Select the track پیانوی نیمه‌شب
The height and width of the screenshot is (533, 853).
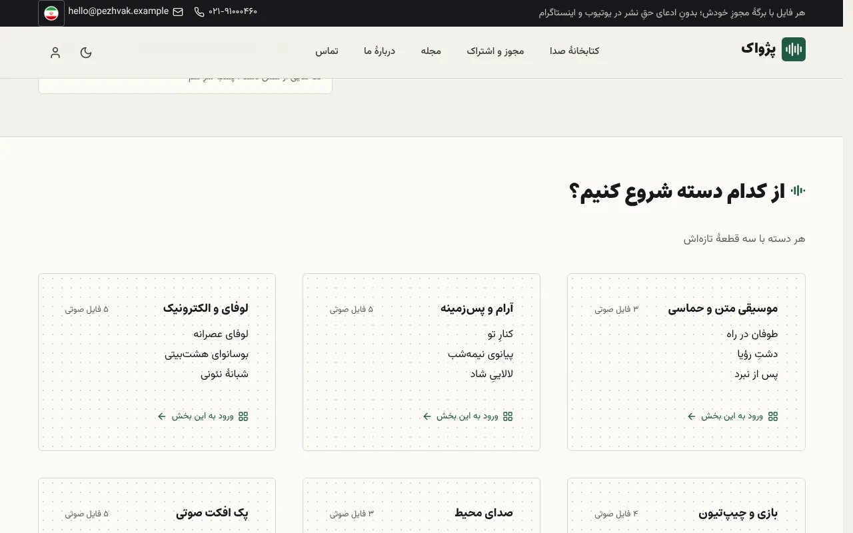tap(480, 354)
